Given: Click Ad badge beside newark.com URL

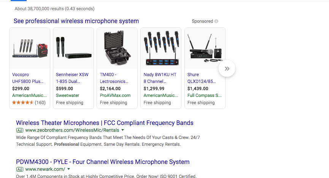Looking at the screenshot, I should [x=20, y=169].
